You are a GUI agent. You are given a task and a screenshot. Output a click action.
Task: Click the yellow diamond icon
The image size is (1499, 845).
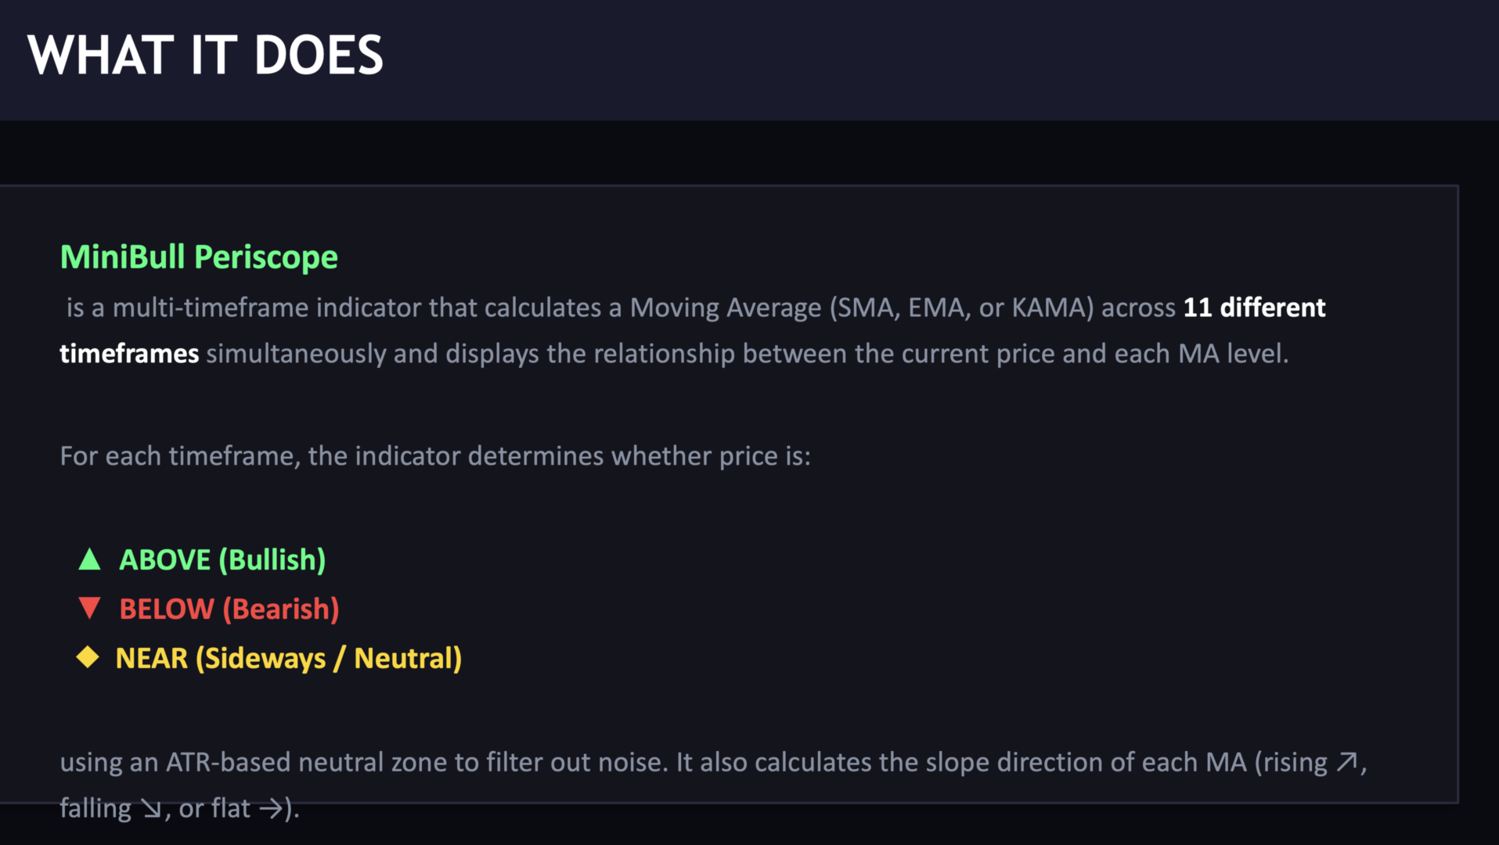(x=88, y=657)
